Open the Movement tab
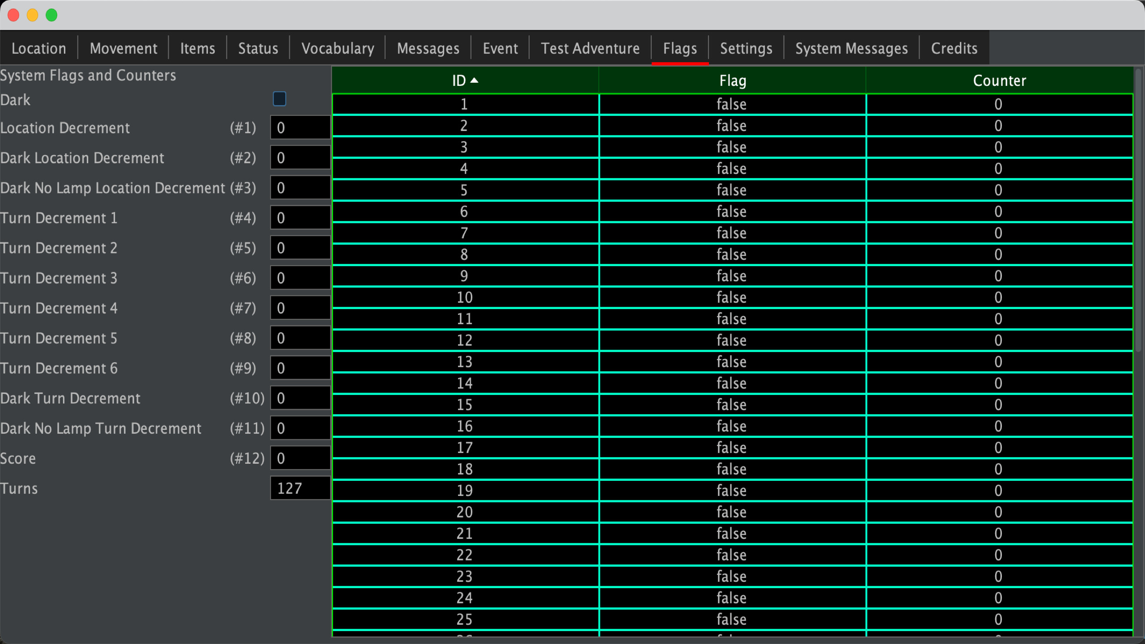The image size is (1145, 644). click(x=123, y=48)
